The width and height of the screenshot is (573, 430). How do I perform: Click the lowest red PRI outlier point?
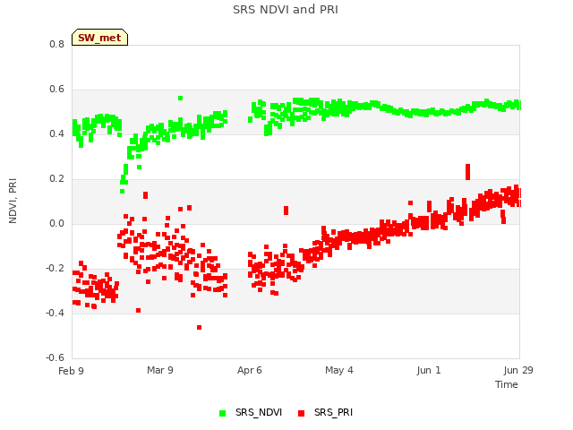point(199,327)
